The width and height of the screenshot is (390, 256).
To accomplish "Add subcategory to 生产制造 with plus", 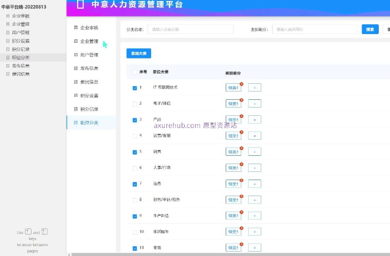I will [x=254, y=216].
